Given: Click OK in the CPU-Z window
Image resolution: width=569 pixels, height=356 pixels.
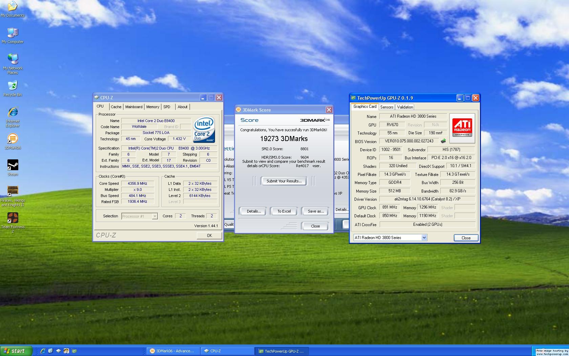Looking at the screenshot, I should [209, 236].
